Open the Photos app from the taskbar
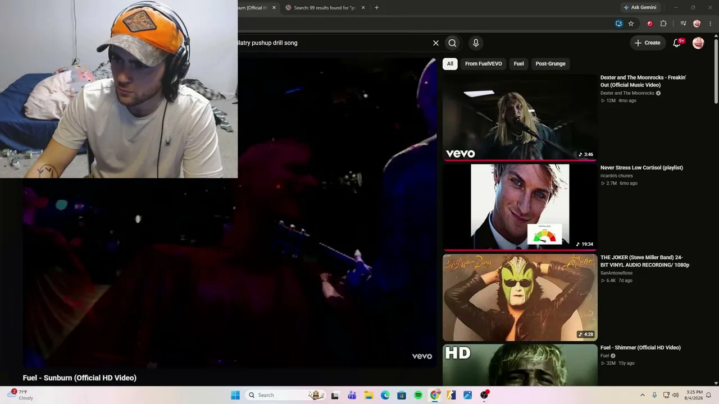Viewport: 719px width, 404px height. [468, 395]
